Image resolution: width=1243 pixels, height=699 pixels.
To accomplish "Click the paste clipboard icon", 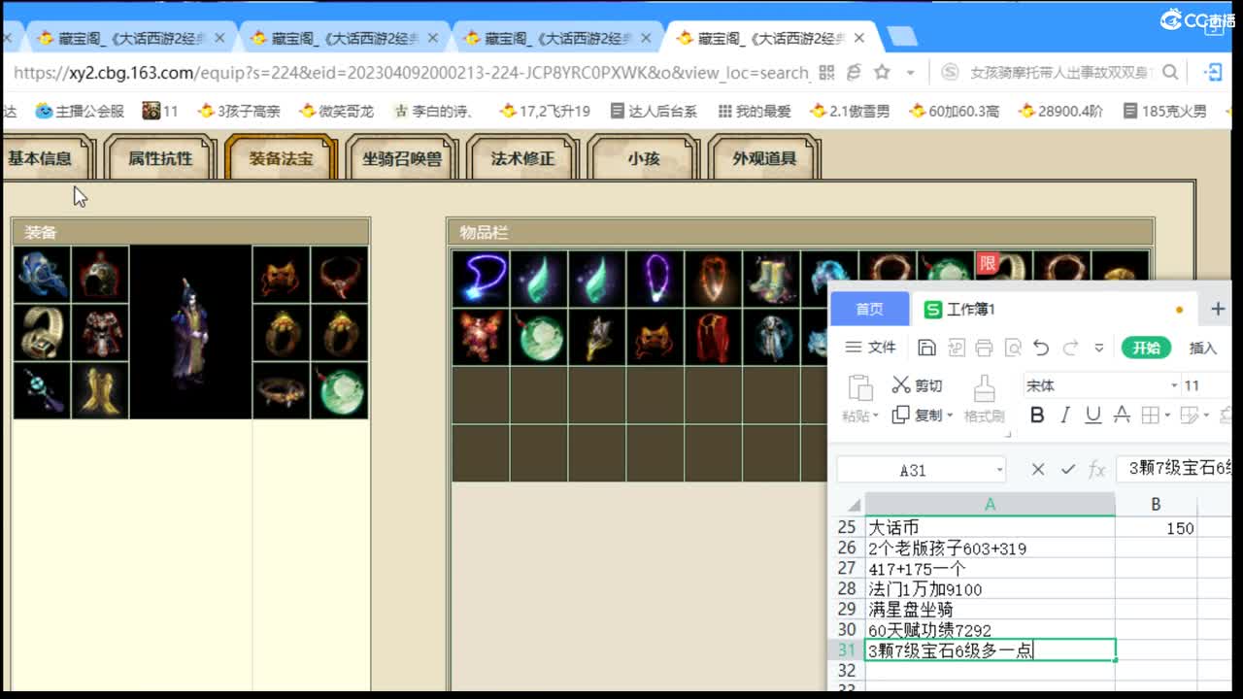I will coord(859,387).
